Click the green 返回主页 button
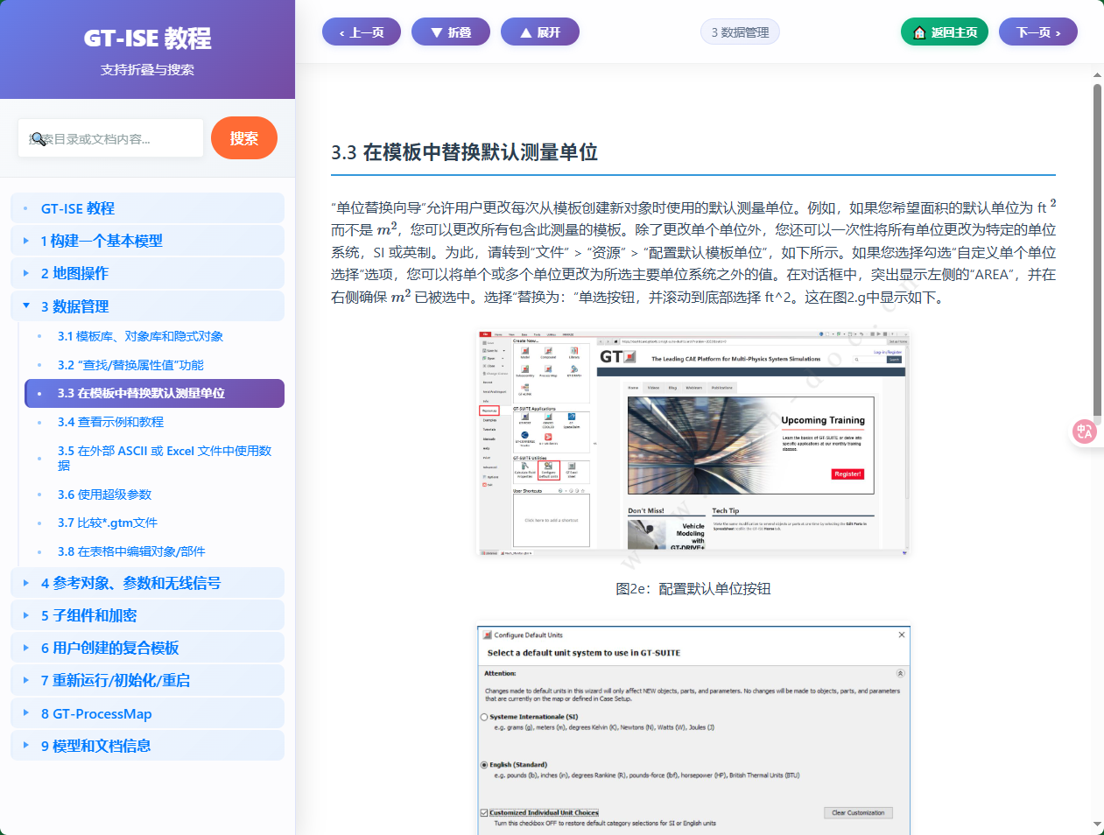Image resolution: width=1104 pixels, height=835 pixels. pos(944,31)
